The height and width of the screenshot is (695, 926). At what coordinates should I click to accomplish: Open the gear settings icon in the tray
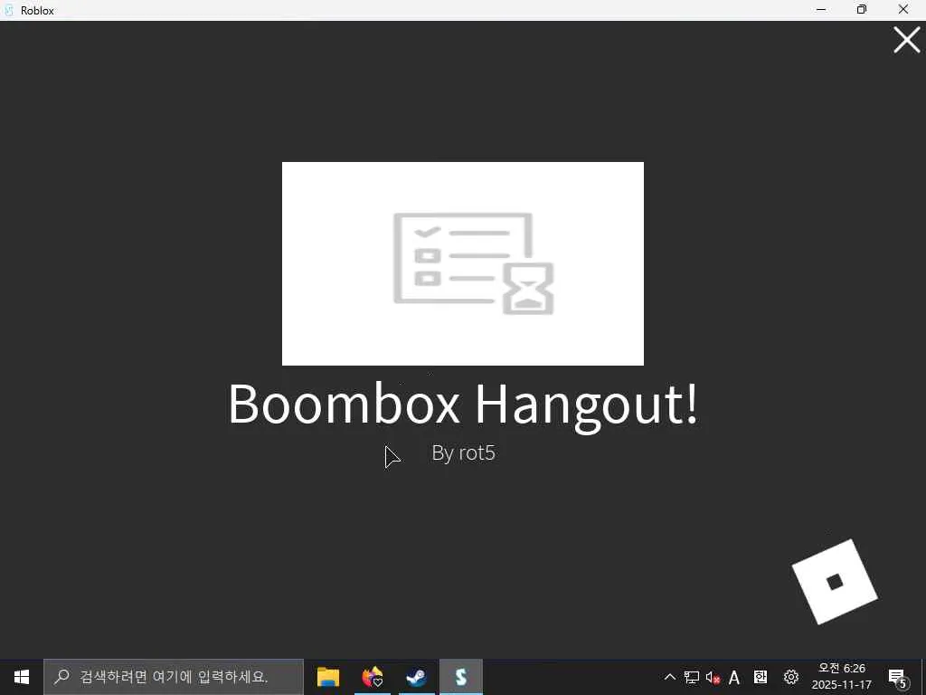(790, 677)
